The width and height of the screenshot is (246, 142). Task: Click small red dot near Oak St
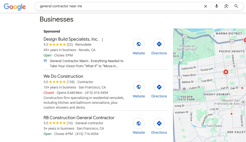[x=242, y=88]
